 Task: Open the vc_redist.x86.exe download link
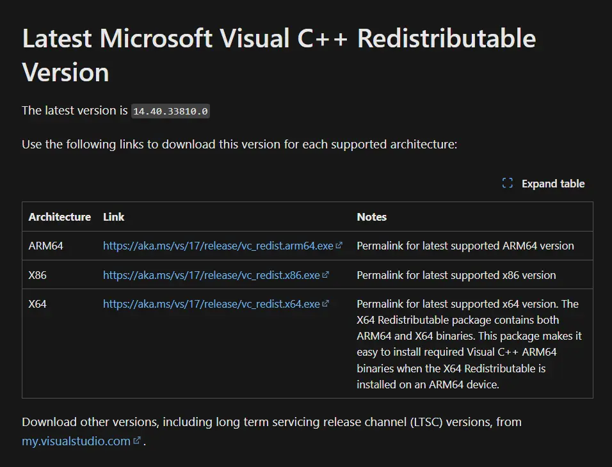coord(211,275)
